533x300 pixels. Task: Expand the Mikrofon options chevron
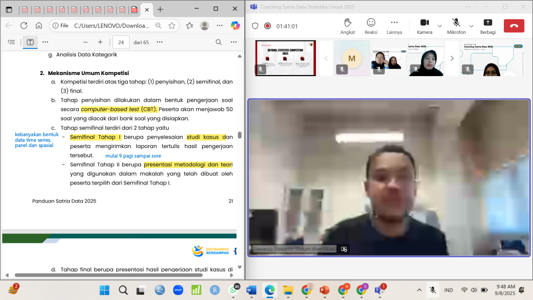pyautogui.click(x=472, y=26)
